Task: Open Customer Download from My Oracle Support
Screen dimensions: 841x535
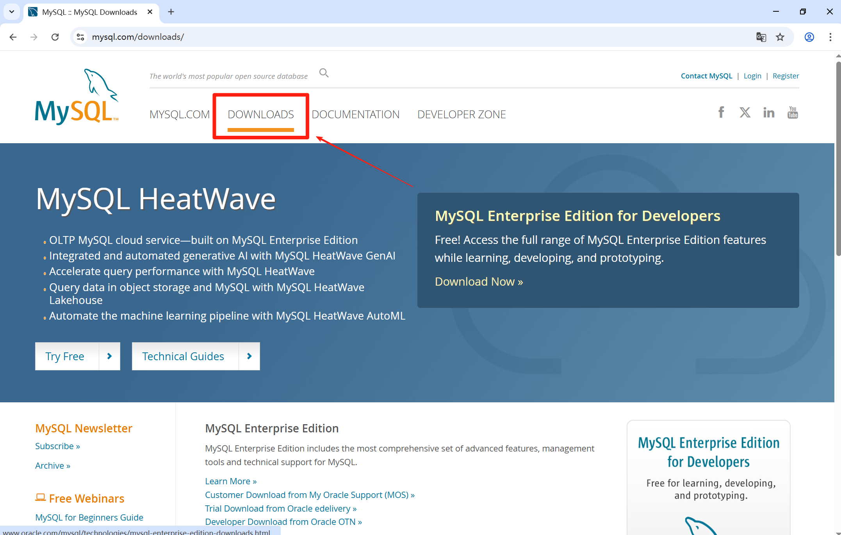Action: (x=310, y=495)
